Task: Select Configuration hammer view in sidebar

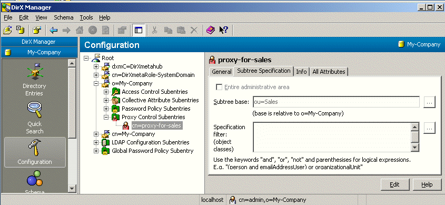Action: tap(35, 152)
